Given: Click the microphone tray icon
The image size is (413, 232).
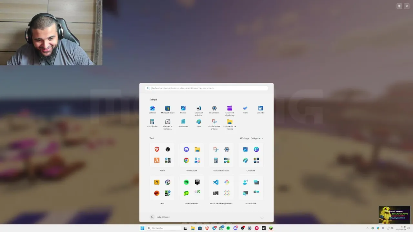Looking at the screenshot, I should 383,228.
